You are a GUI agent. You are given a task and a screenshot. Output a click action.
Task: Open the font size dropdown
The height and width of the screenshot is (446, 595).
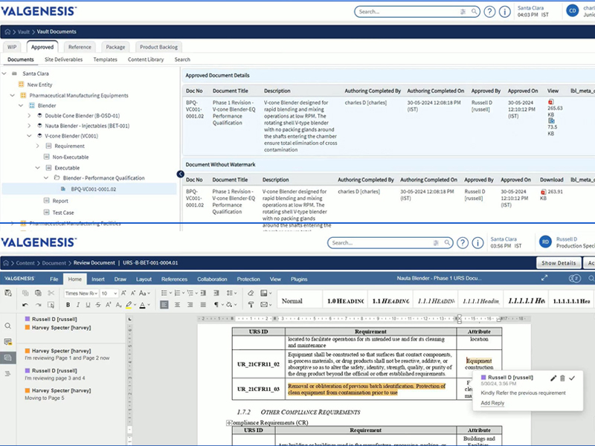(109, 294)
